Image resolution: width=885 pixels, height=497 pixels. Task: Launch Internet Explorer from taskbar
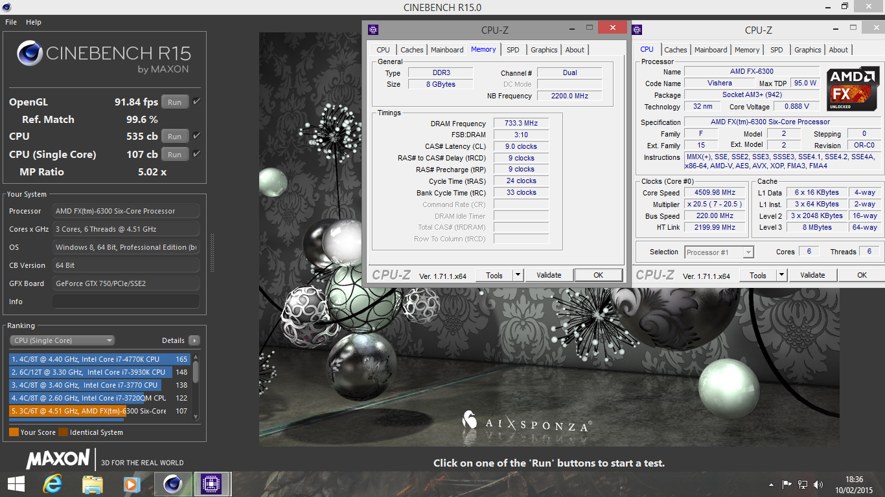tap(52, 484)
